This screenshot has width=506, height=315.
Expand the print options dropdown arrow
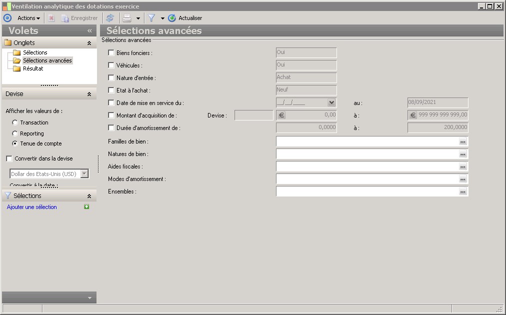click(x=138, y=18)
